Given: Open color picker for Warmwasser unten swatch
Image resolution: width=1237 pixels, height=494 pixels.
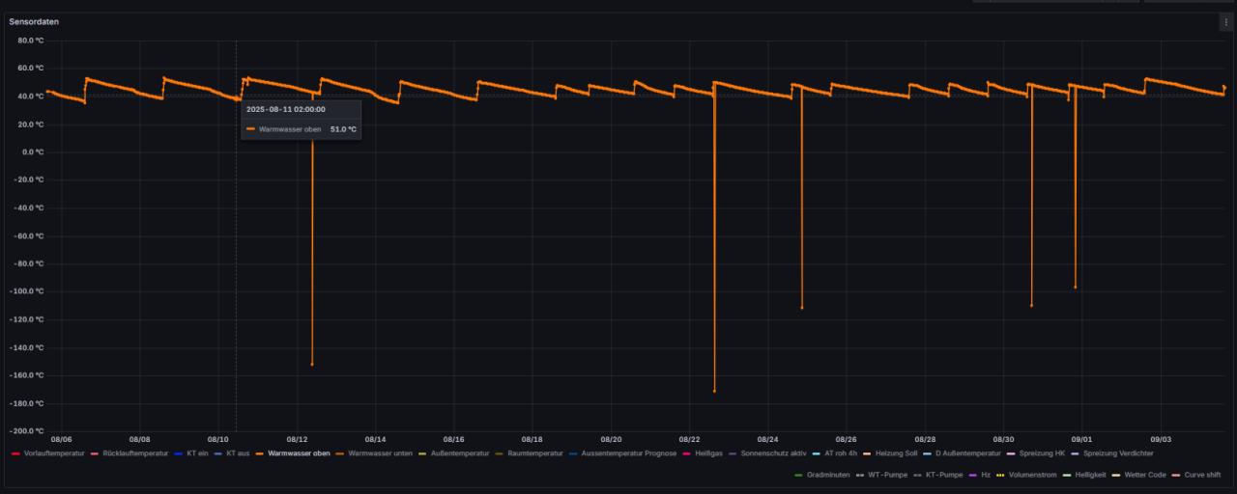Looking at the screenshot, I should 340,453.
